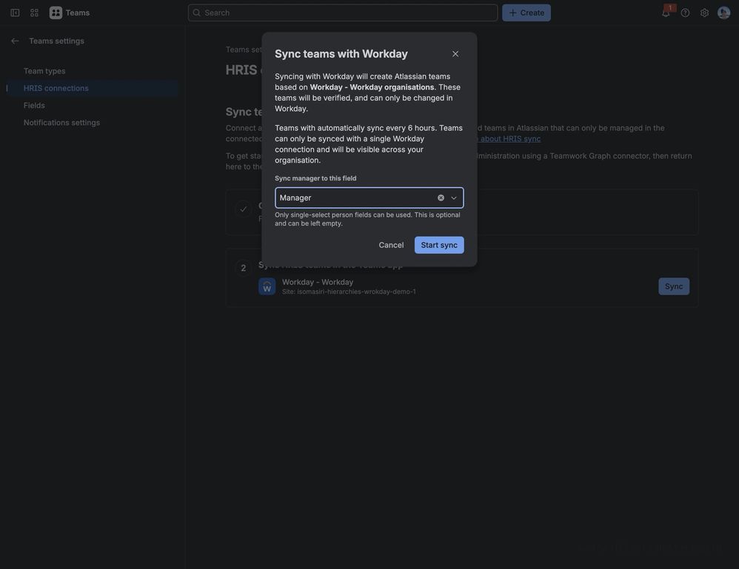Click the step one checkmark circle
The width and height of the screenshot is (739, 569).
[243, 209]
